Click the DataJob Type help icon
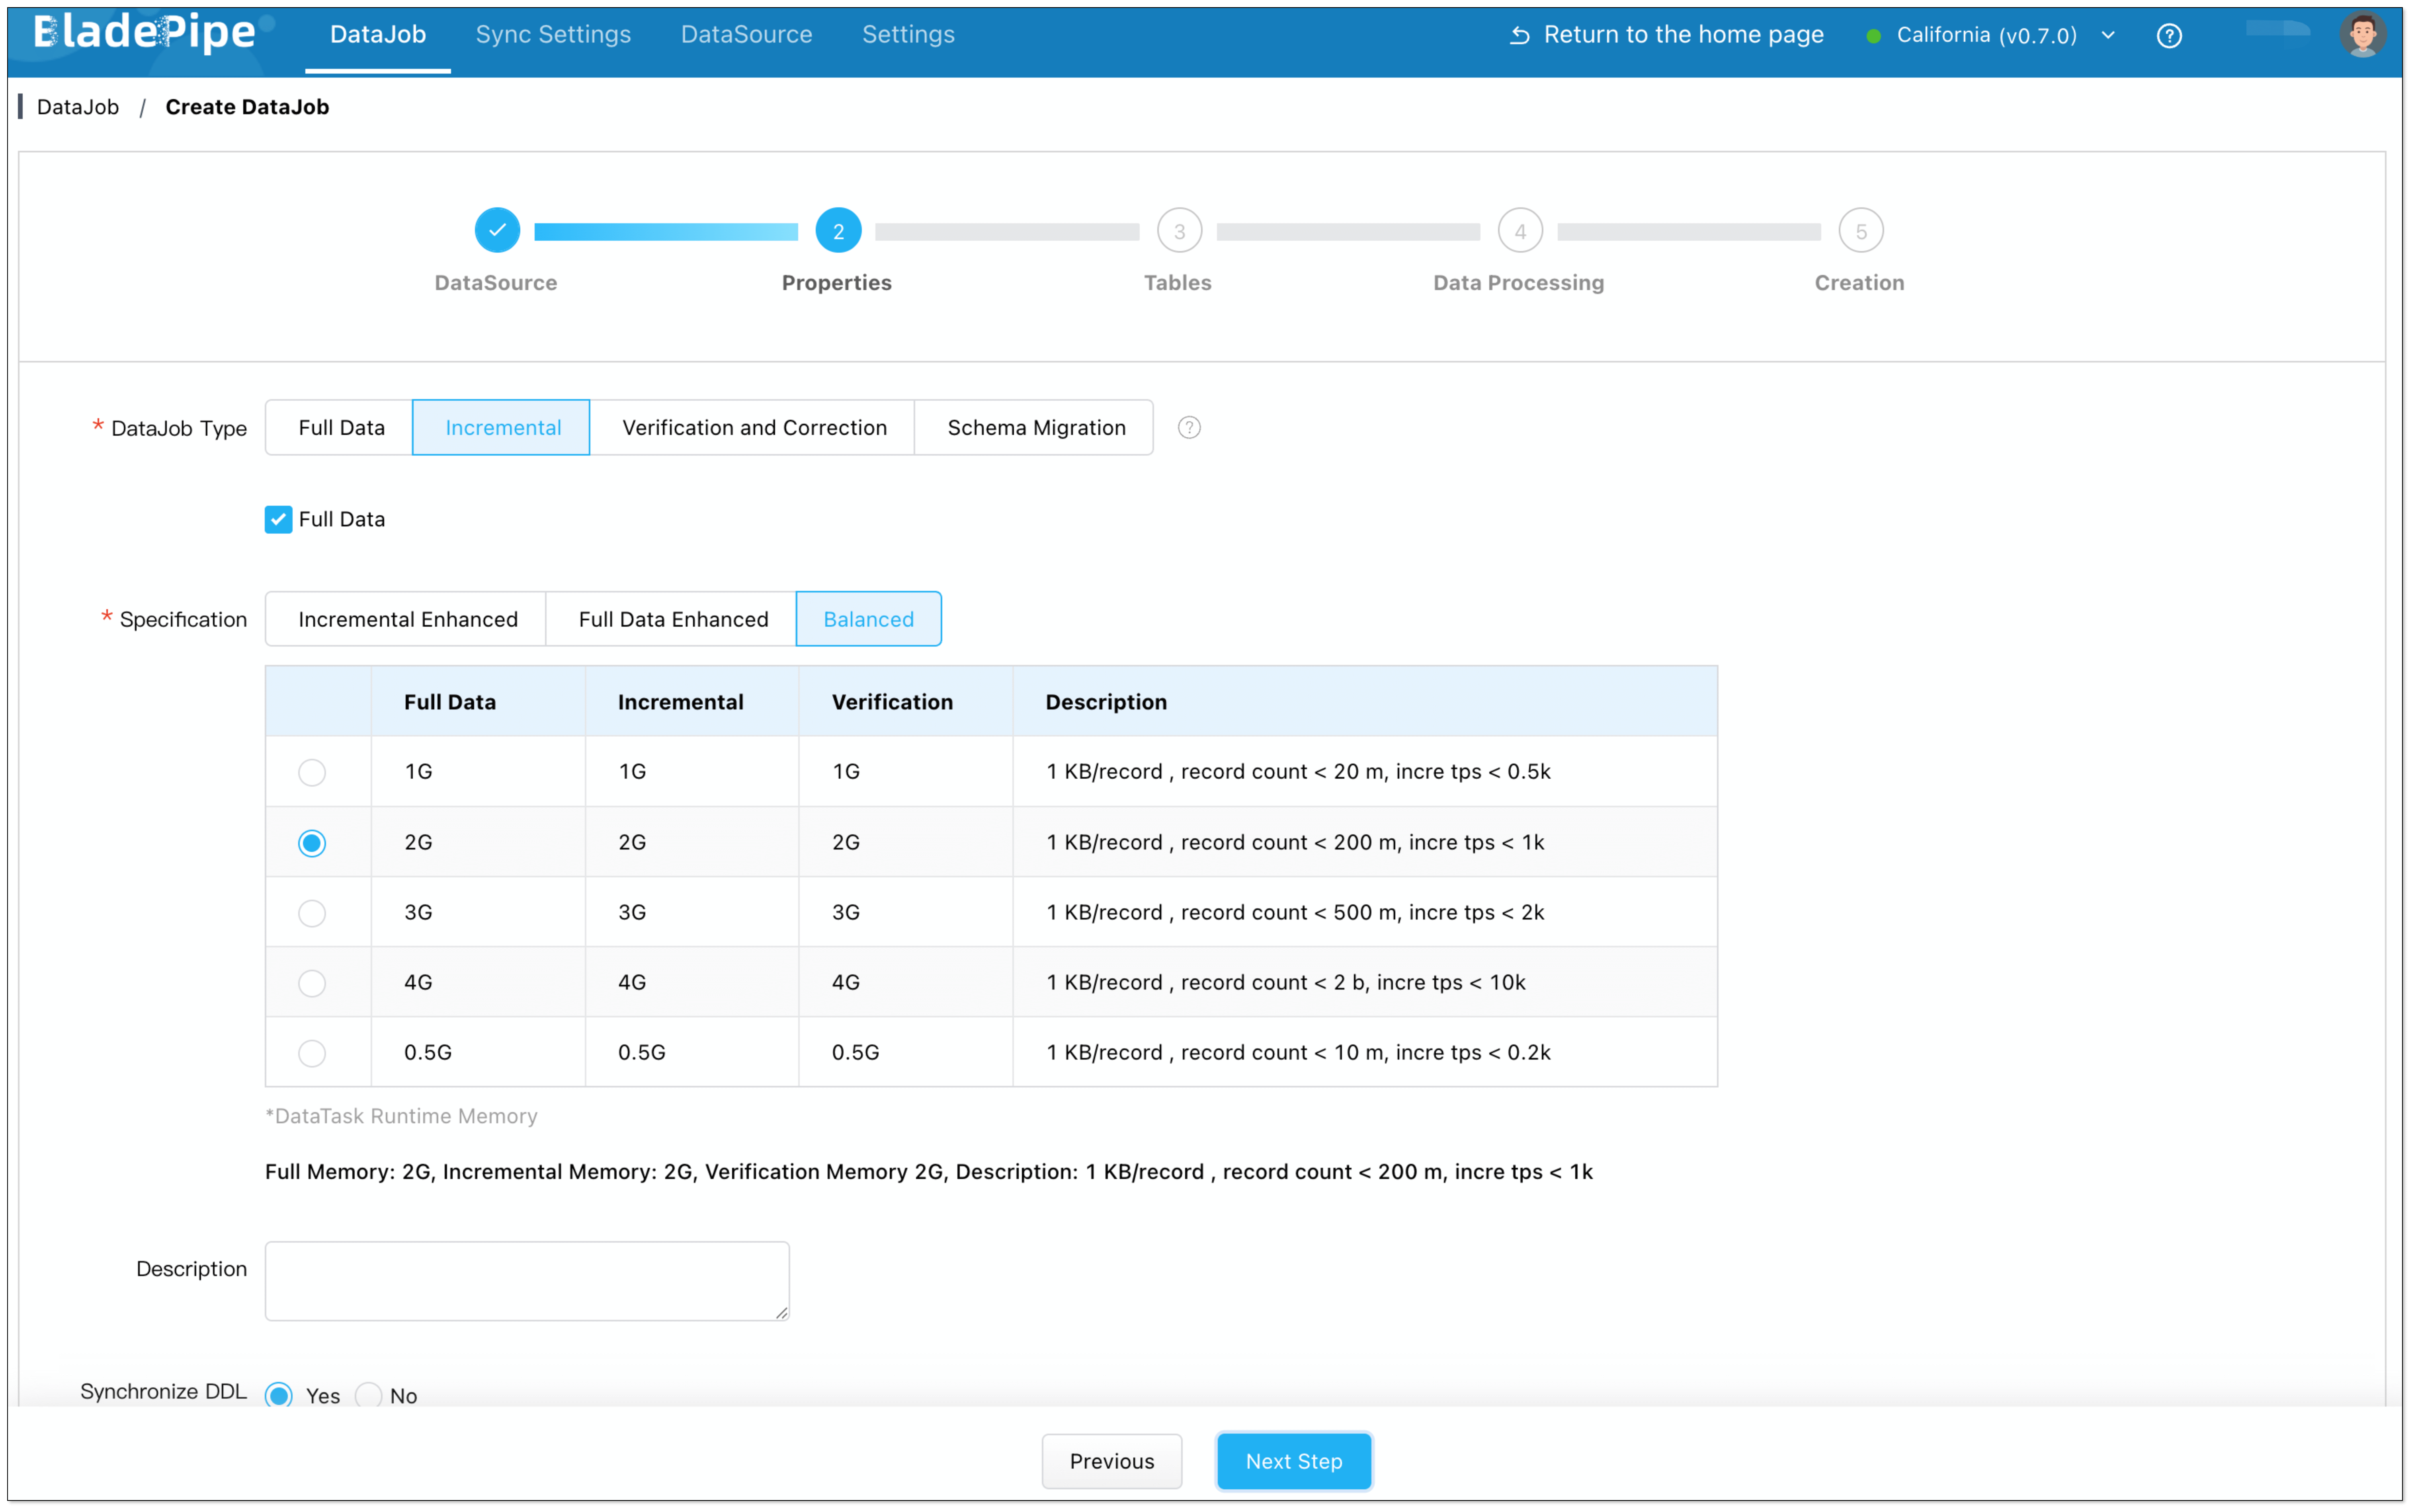This screenshot has width=2414, height=1512. [1189, 428]
